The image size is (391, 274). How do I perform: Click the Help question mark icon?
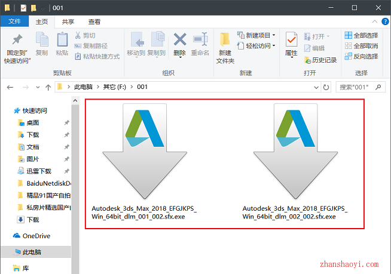(x=385, y=21)
